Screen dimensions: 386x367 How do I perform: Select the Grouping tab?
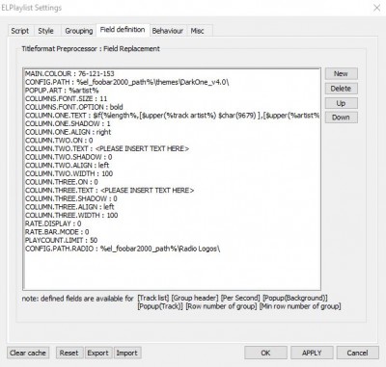tap(79, 31)
